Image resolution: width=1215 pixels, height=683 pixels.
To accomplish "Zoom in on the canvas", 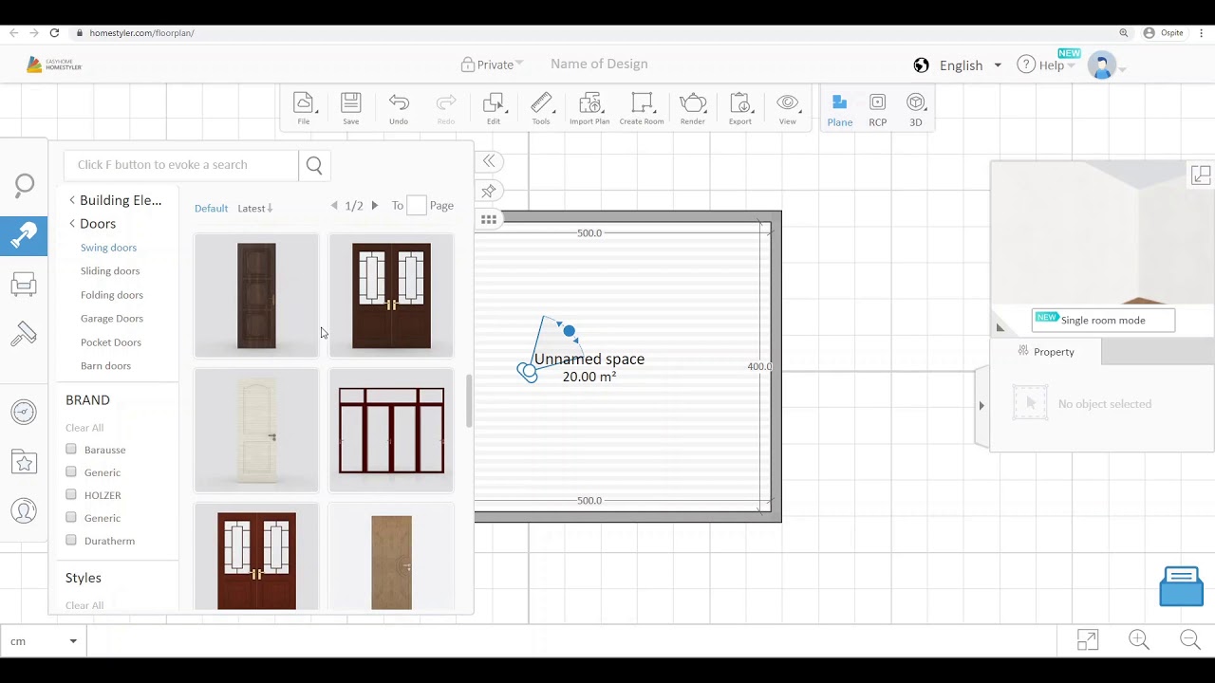I will pos(1139,640).
